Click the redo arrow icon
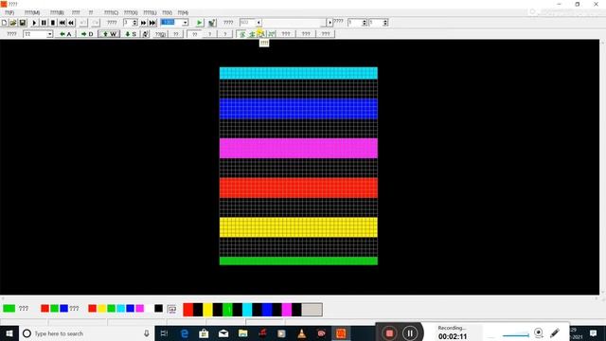This screenshot has width=606, height=341. point(96,23)
